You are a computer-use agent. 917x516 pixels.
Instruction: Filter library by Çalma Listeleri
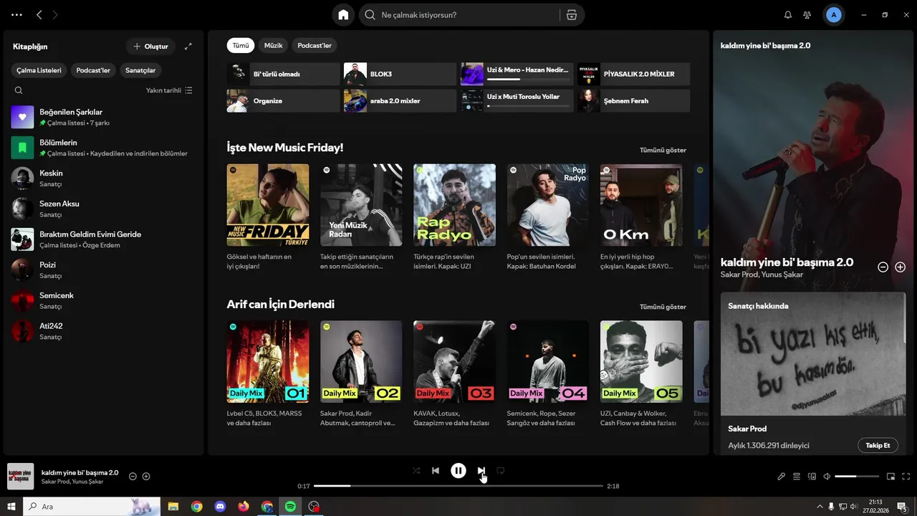tap(39, 70)
